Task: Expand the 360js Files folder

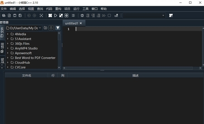Action: (x=8, y=44)
